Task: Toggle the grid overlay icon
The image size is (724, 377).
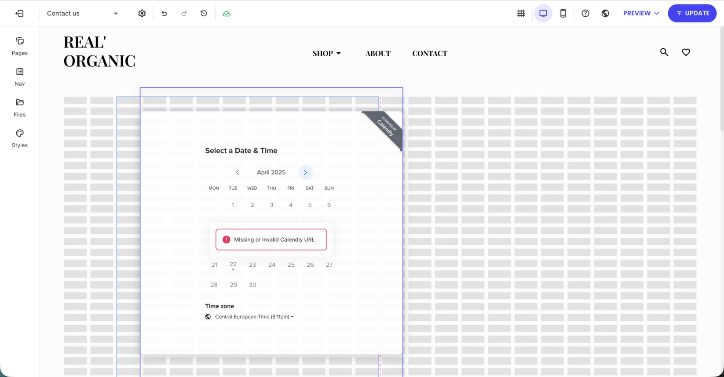Action: point(521,13)
